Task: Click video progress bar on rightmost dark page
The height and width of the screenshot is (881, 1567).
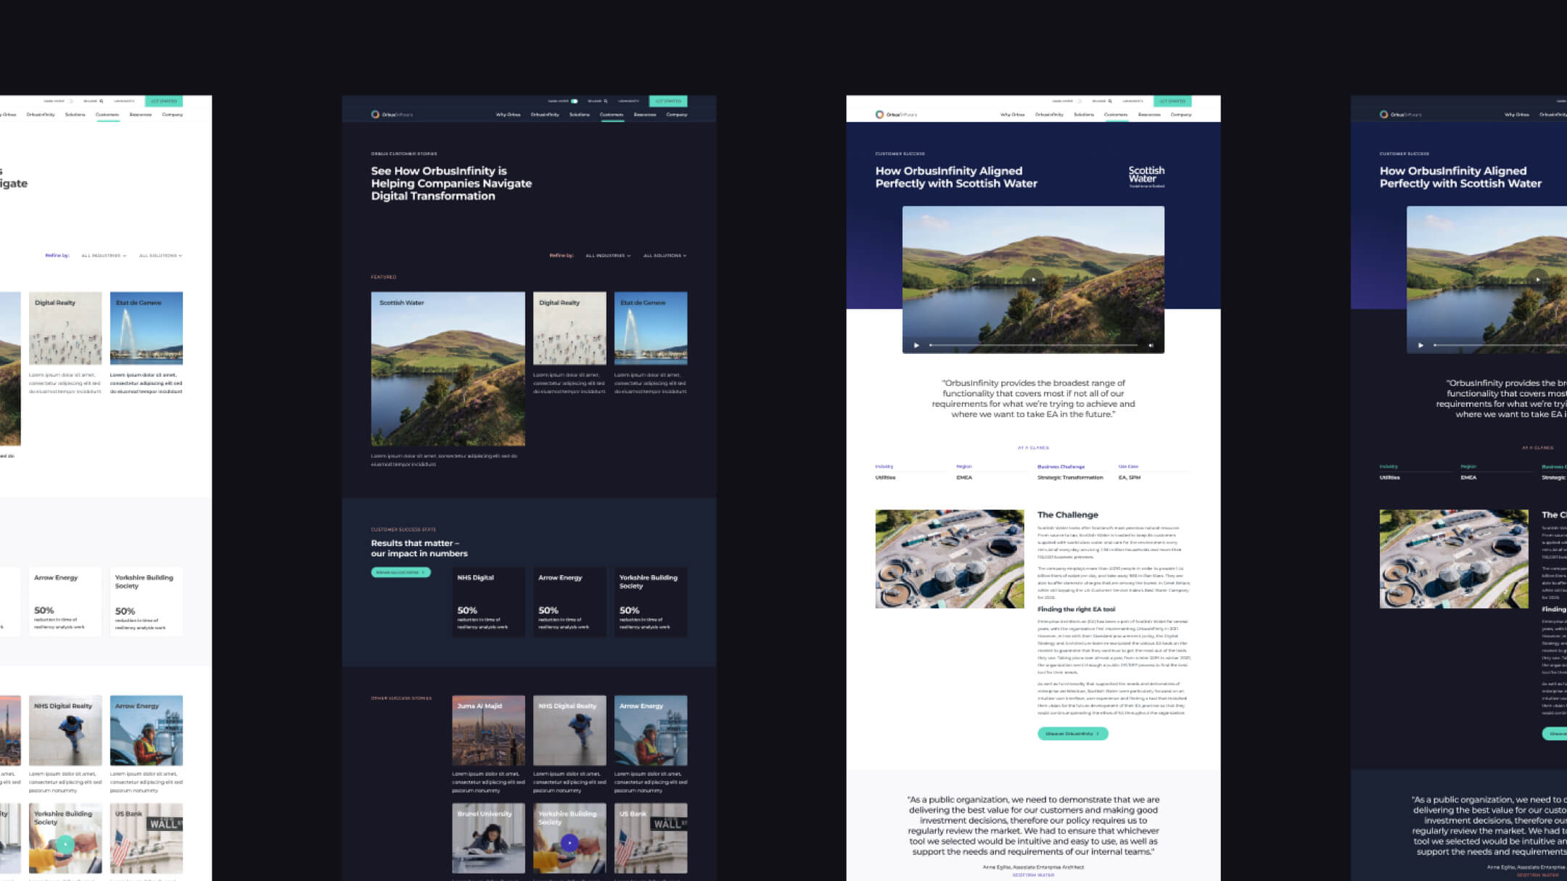Action: click(x=1500, y=345)
